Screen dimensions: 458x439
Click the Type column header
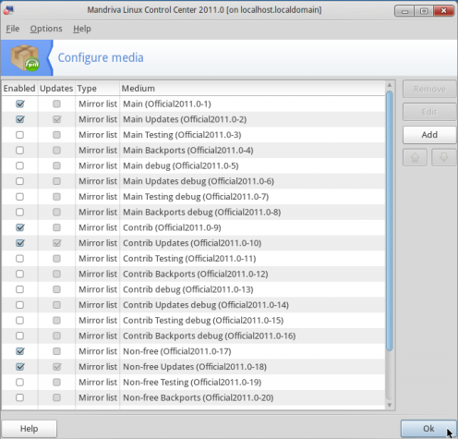[x=97, y=89]
